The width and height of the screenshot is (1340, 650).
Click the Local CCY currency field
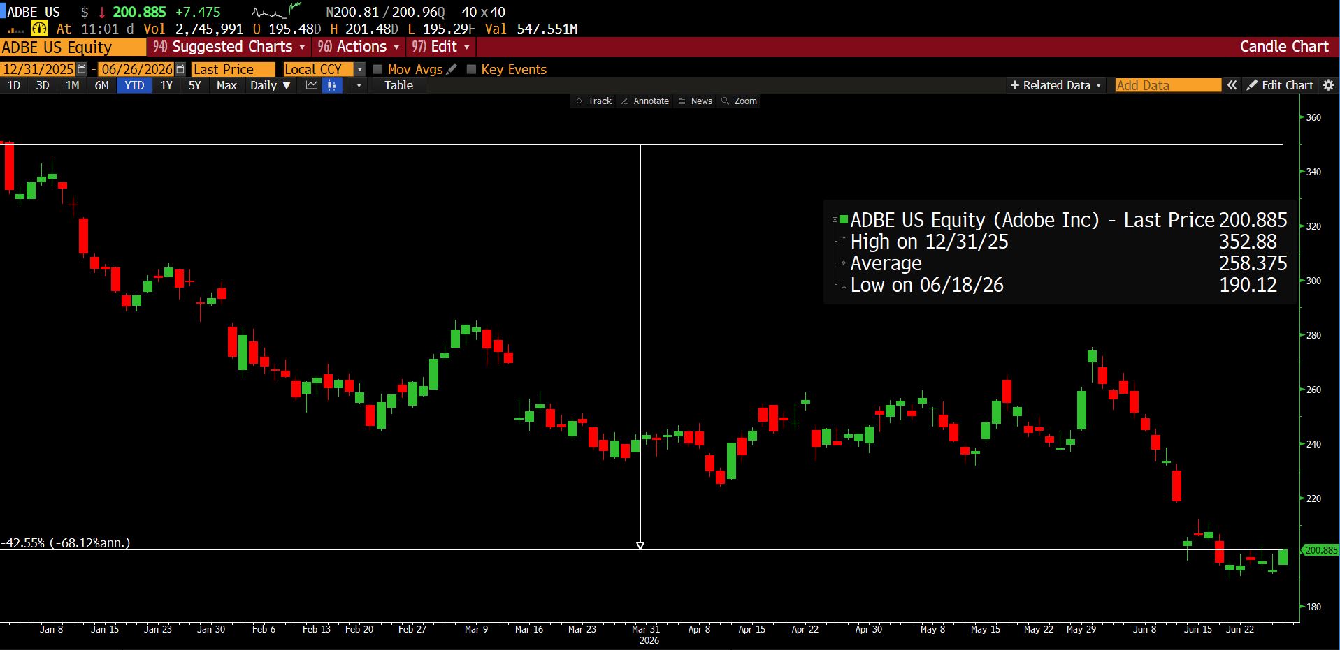click(x=318, y=69)
